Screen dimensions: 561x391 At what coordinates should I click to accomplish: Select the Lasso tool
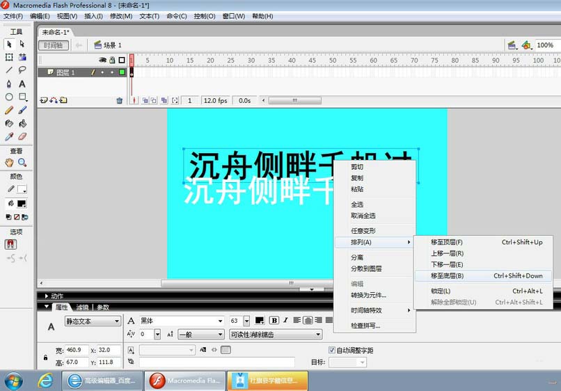[22, 70]
